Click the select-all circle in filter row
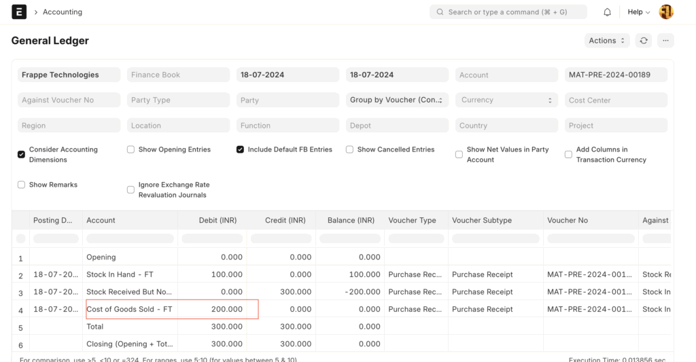 tap(20, 238)
